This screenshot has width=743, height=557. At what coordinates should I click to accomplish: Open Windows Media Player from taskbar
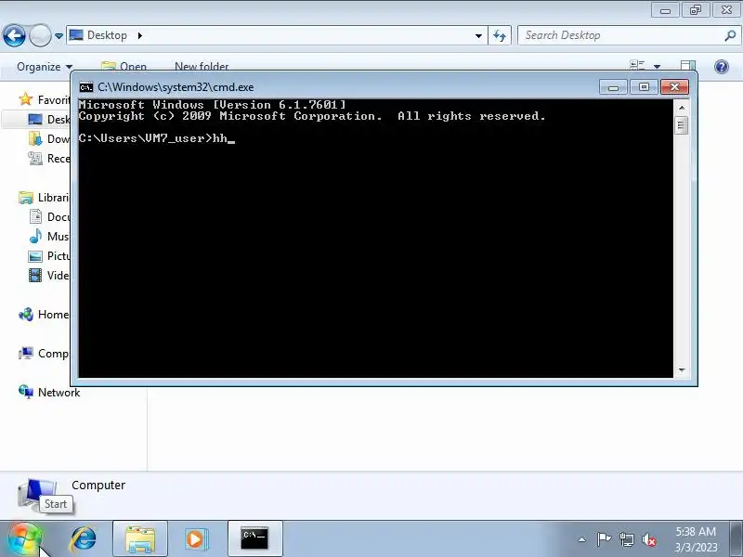pos(195,539)
